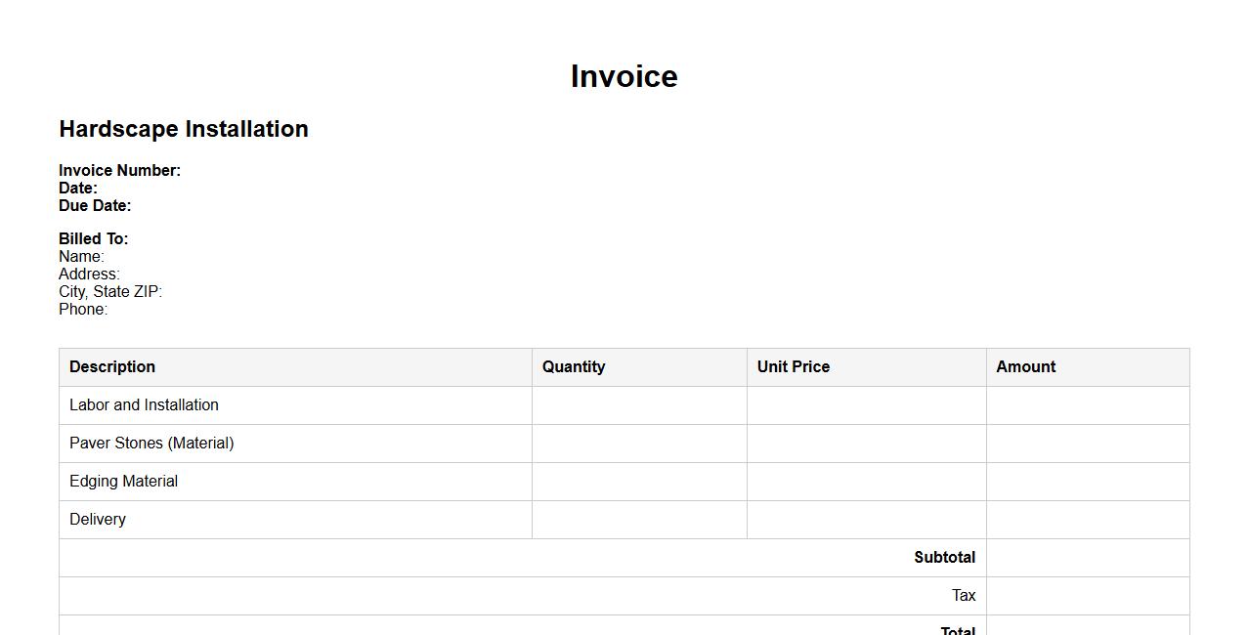The height and width of the screenshot is (635, 1249).
Task: Click the City, State ZIP line
Action: [x=110, y=291]
